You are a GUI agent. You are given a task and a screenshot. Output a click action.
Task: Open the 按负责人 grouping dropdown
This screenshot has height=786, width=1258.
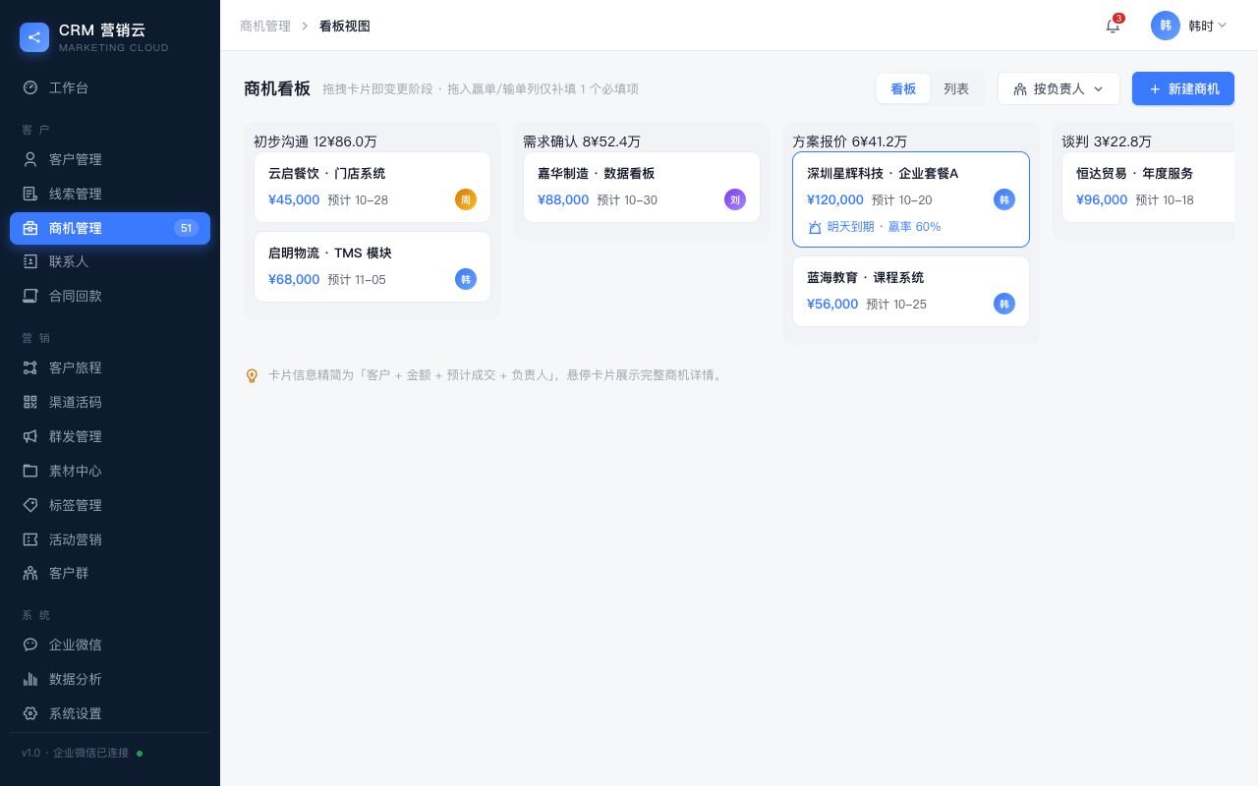1058,88
